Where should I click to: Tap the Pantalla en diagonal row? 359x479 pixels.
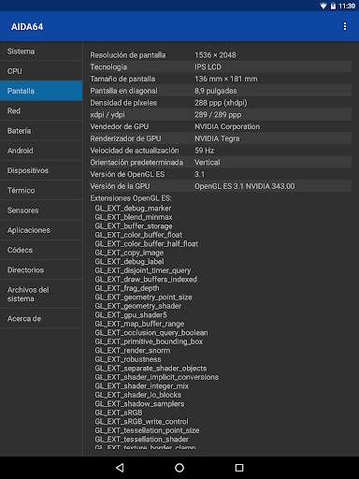pos(221,91)
